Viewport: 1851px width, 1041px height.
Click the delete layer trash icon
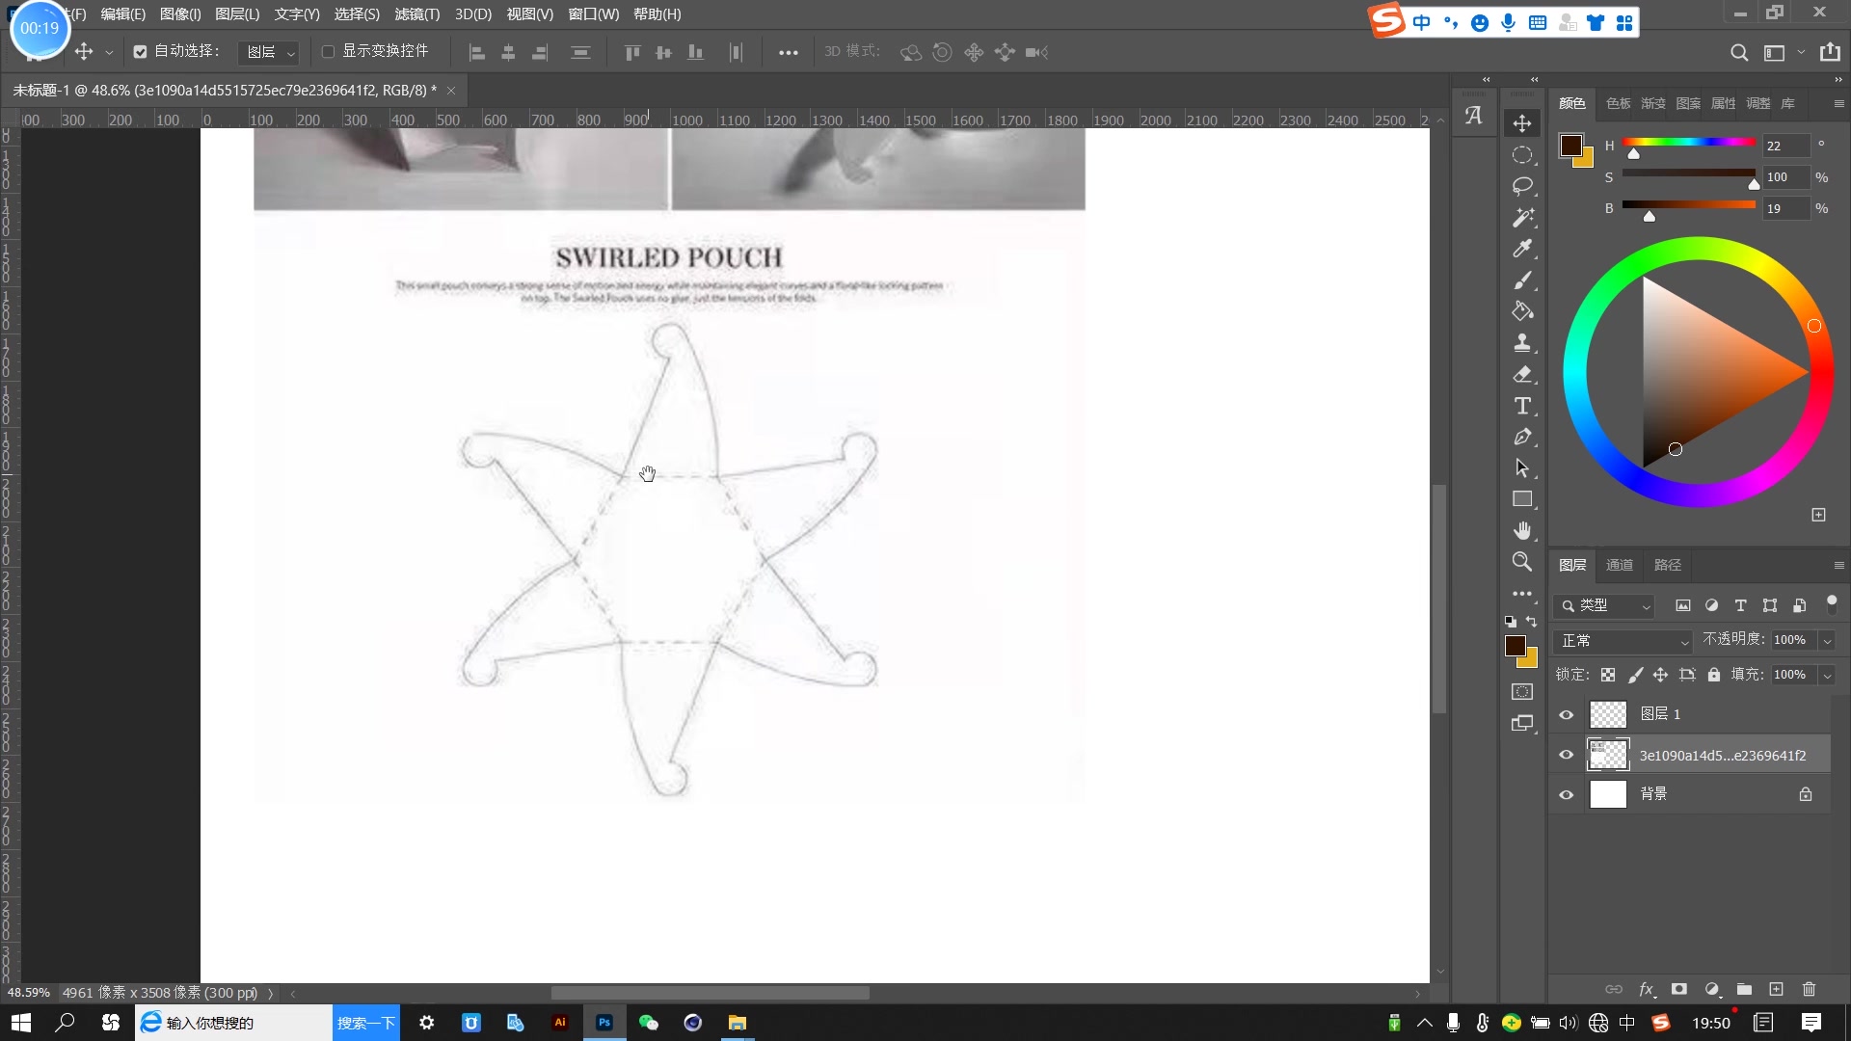point(1809,989)
